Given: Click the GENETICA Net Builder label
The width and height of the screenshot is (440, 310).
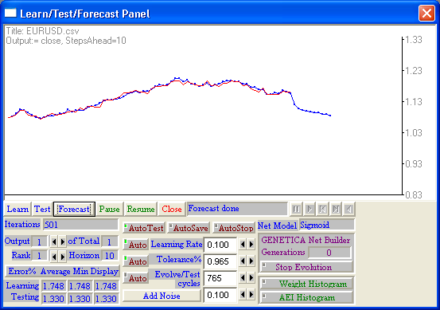Looking at the screenshot, I should 306,240.
